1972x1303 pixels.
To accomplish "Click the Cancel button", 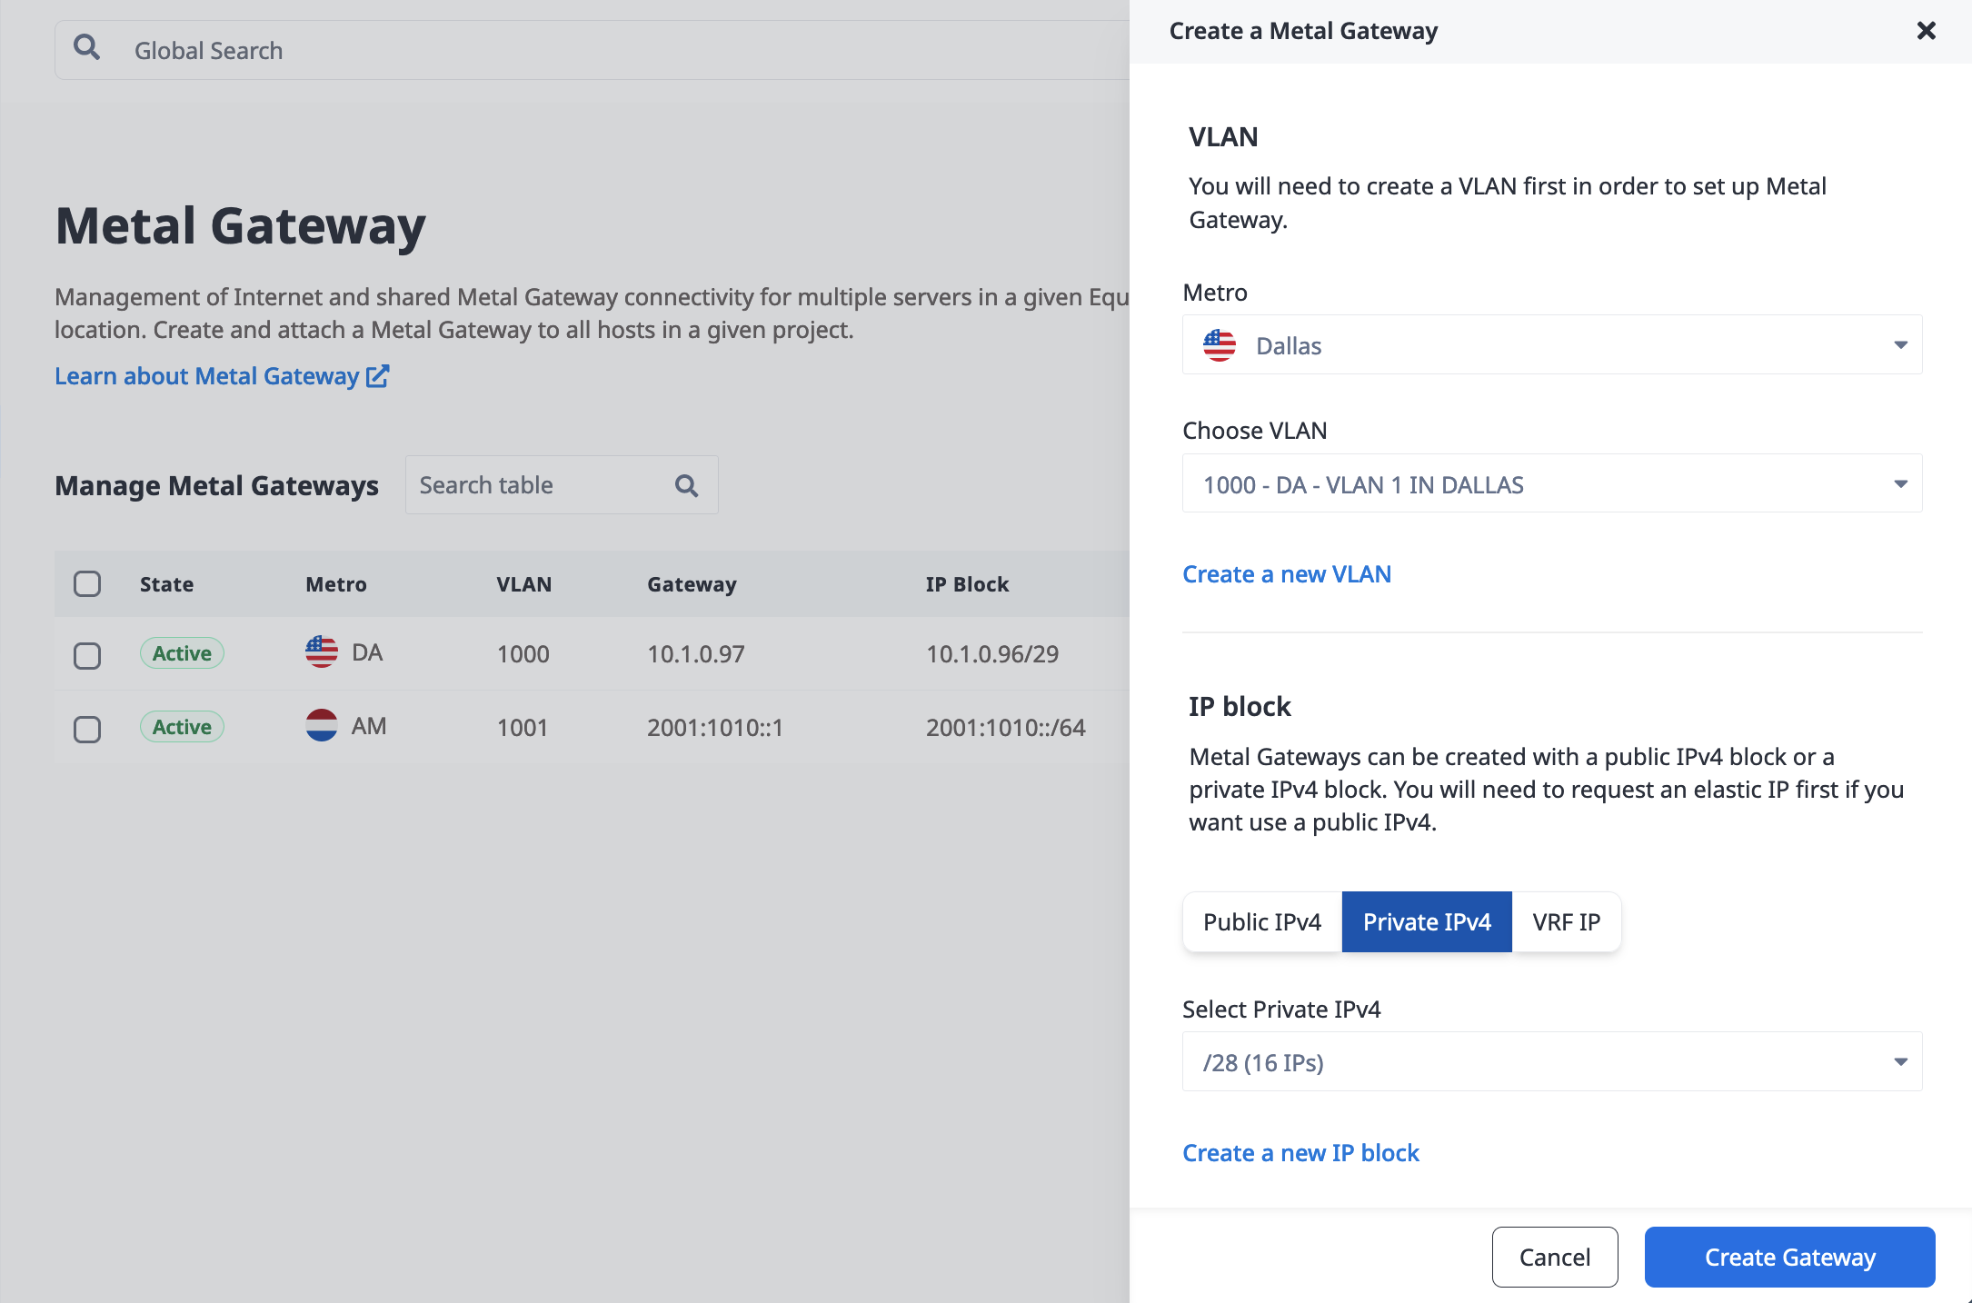I will pos(1555,1258).
